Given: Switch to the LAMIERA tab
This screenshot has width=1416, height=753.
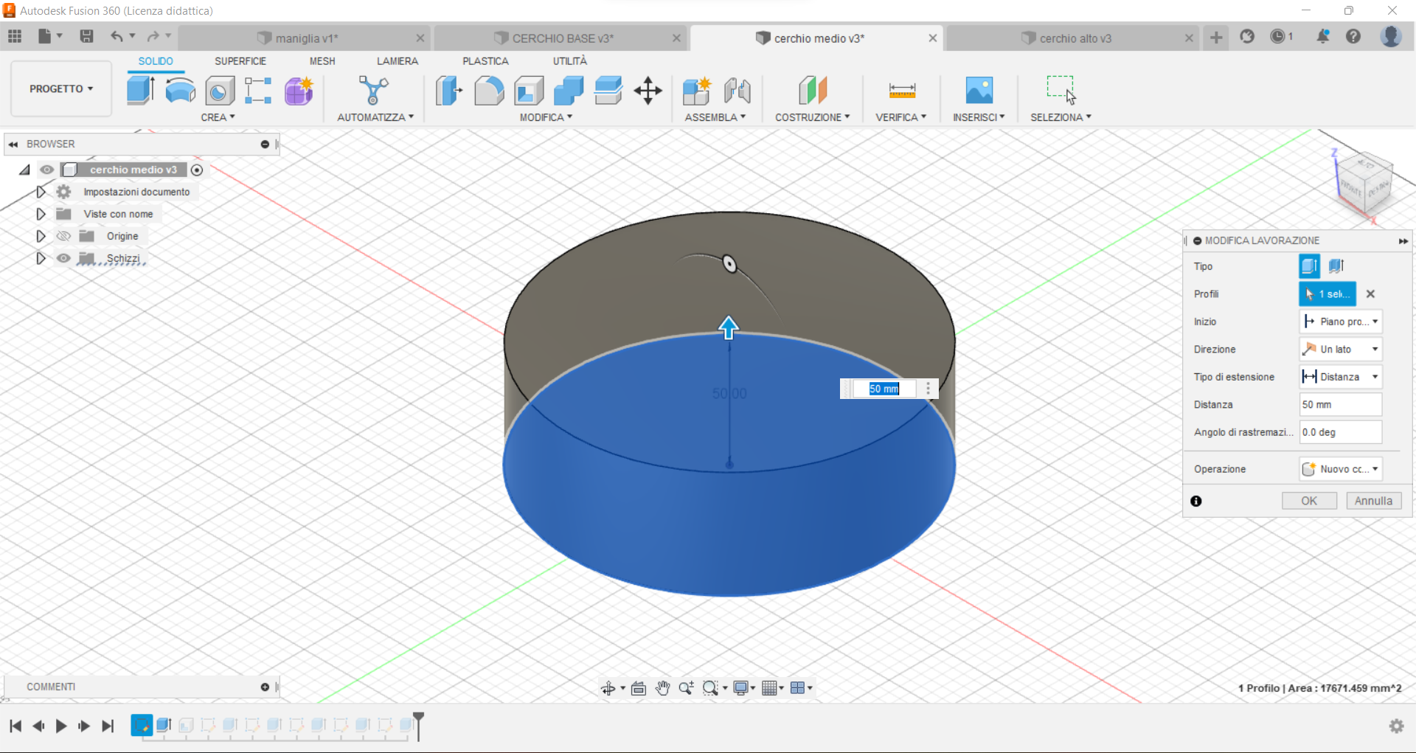Looking at the screenshot, I should 398,61.
